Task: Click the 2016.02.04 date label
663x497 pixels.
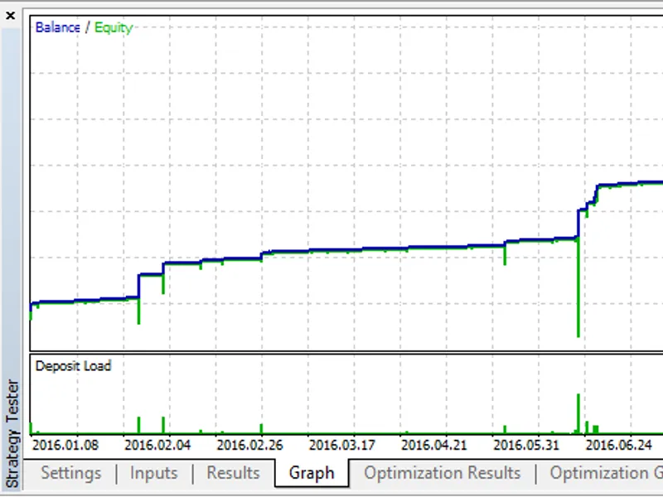Action: pos(157,445)
